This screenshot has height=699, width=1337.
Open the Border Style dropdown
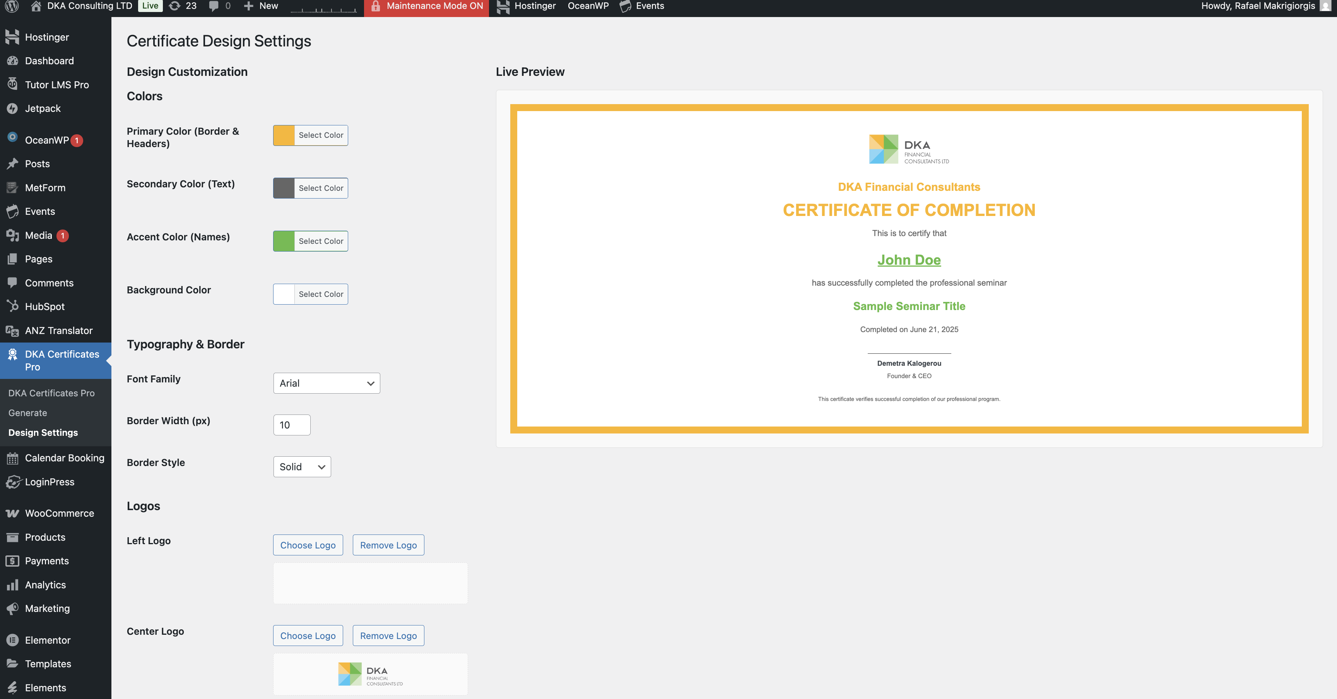[x=302, y=467]
